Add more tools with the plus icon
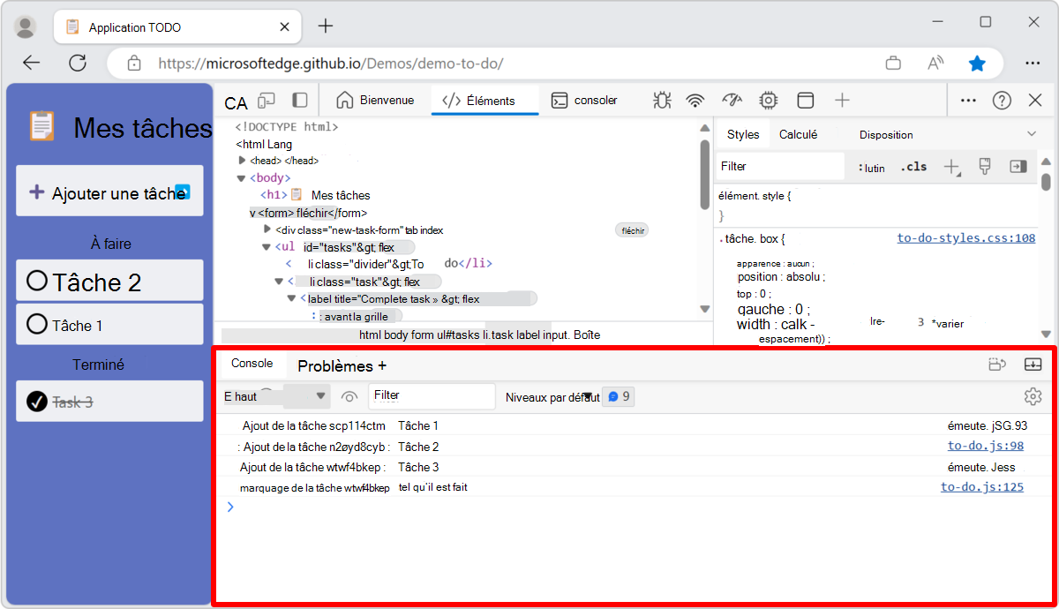 (x=842, y=101)
